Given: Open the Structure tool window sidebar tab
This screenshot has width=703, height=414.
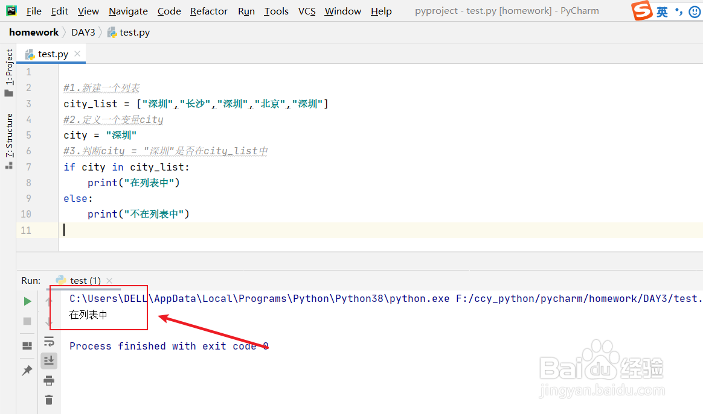Looking at the screenshot, I should tap(9, 140).
